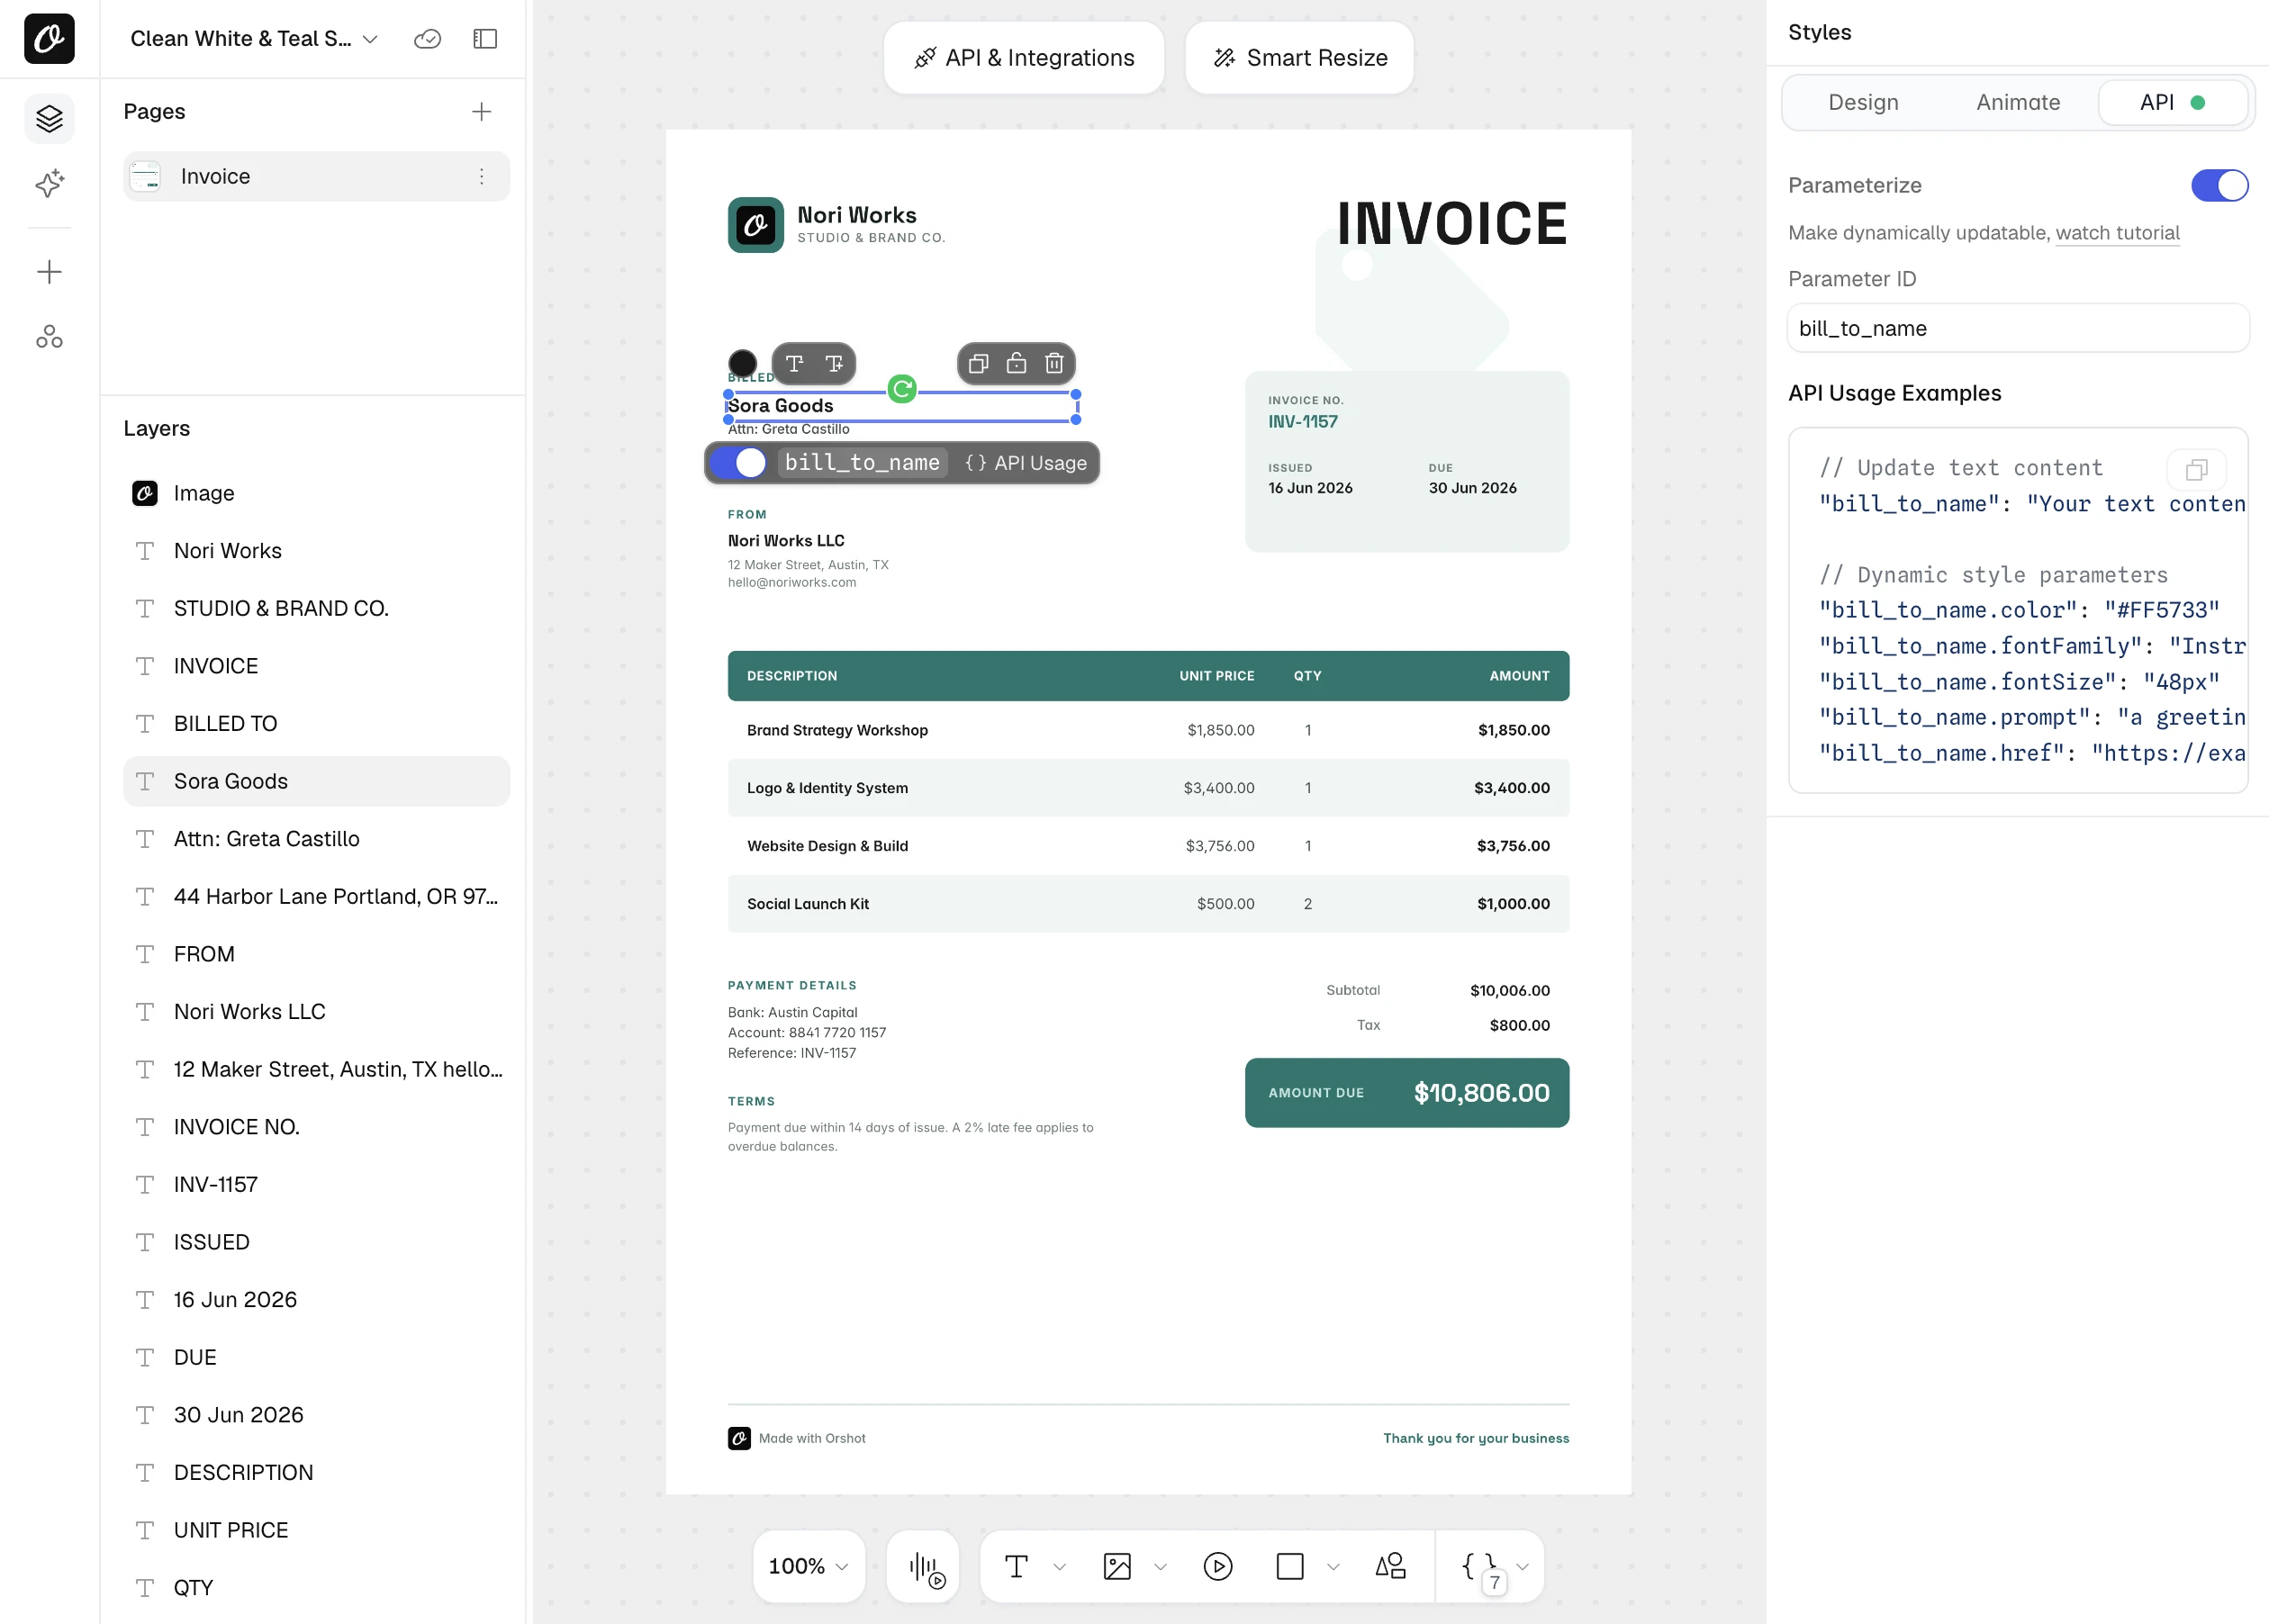Expand the template name dropdown
The height and width of the screenshot is (1624, 2269).
[370, 39]
